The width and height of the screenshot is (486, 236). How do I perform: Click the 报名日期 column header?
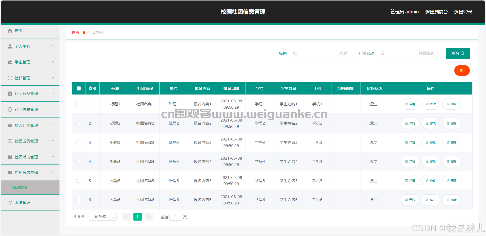(231, 88)
